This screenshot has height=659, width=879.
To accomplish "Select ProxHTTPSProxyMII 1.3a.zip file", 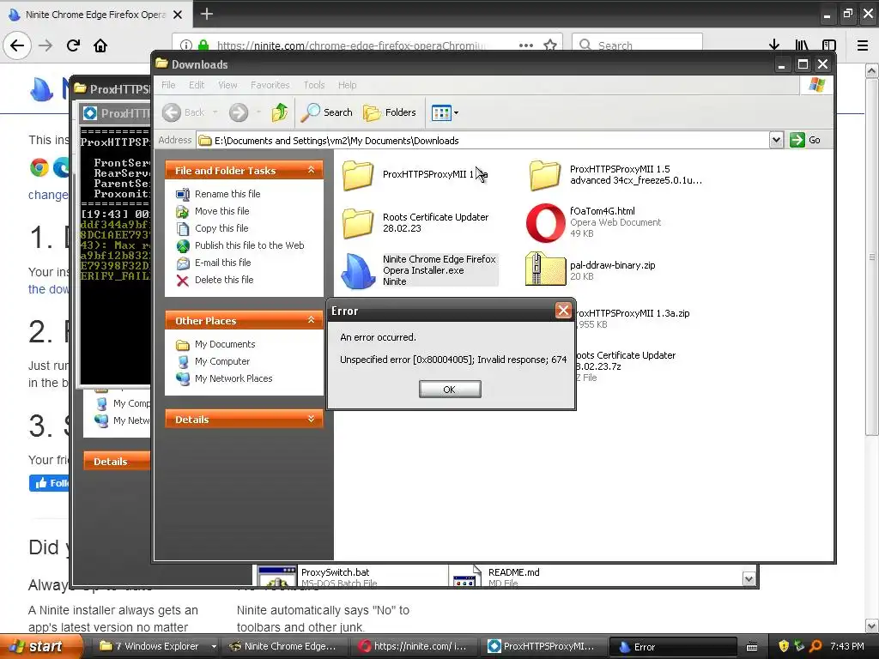I will pyautogui.click(x=633, y=318).
